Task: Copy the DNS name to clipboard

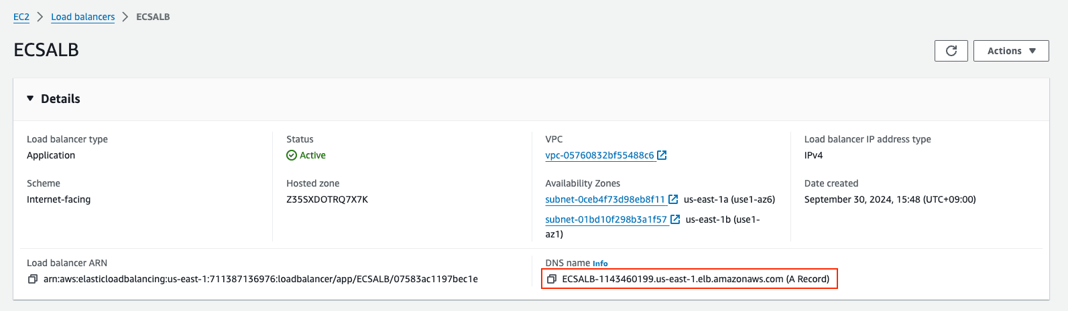Action: [x=551, y=279]
